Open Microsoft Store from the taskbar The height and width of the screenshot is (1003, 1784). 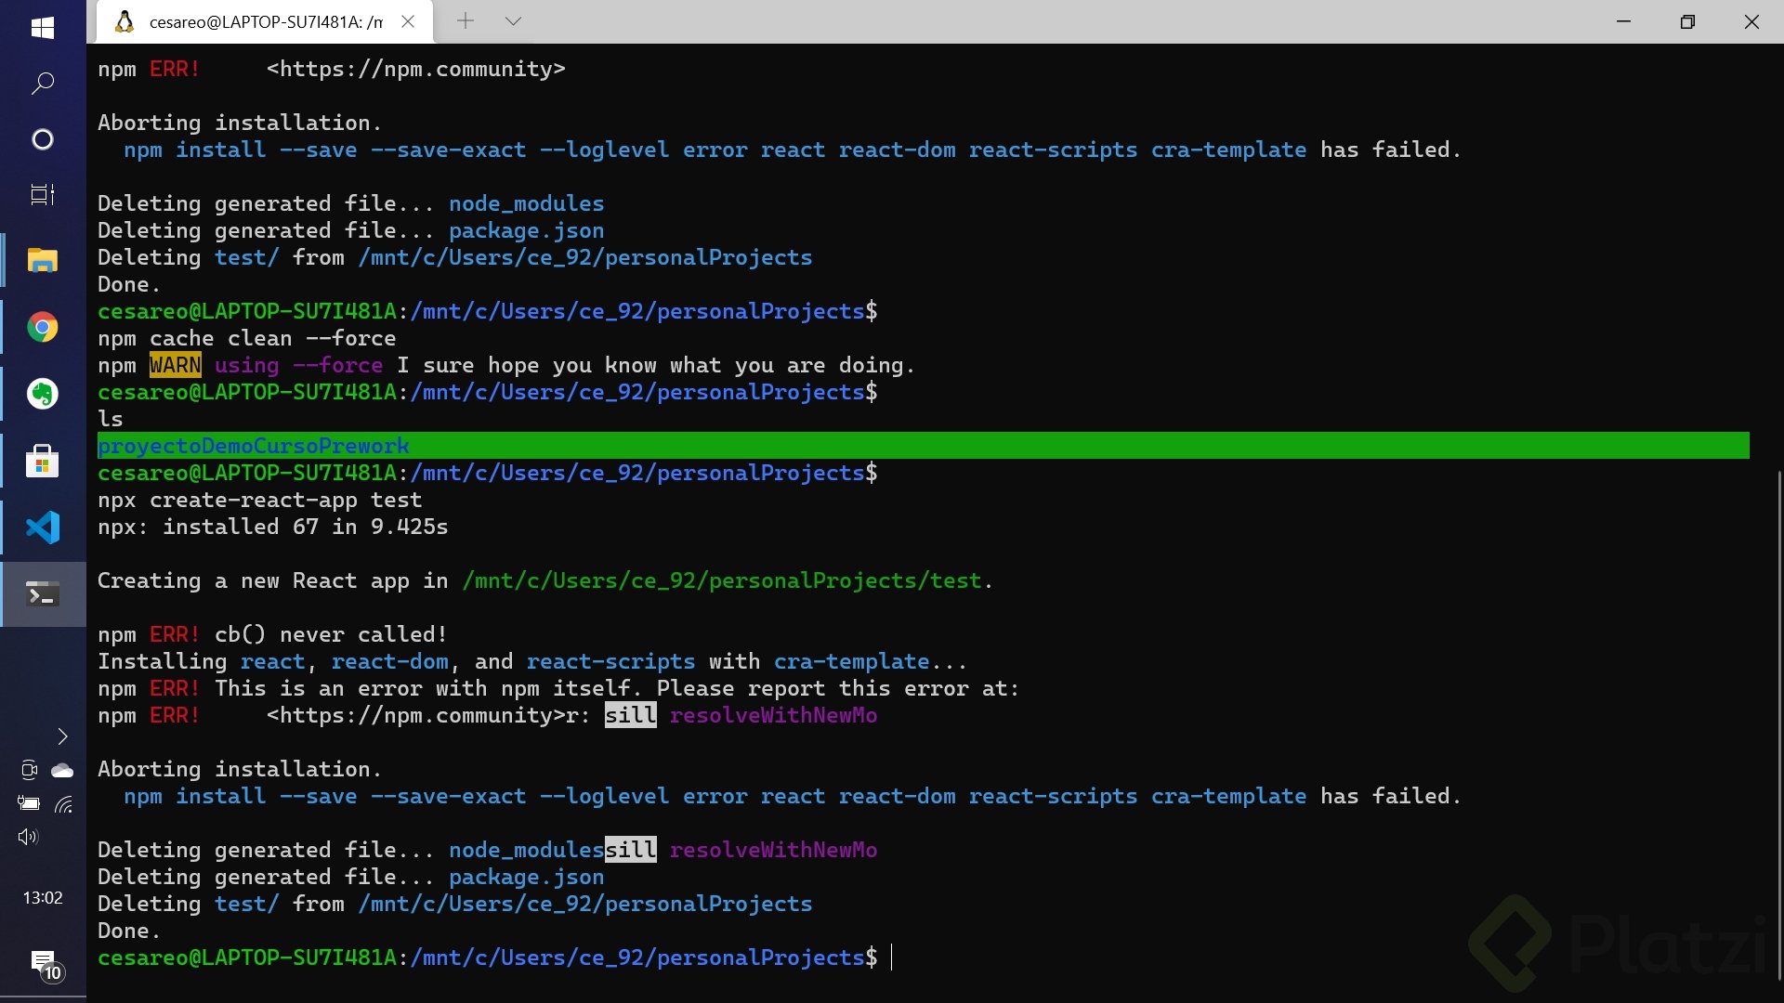[43, 462]
